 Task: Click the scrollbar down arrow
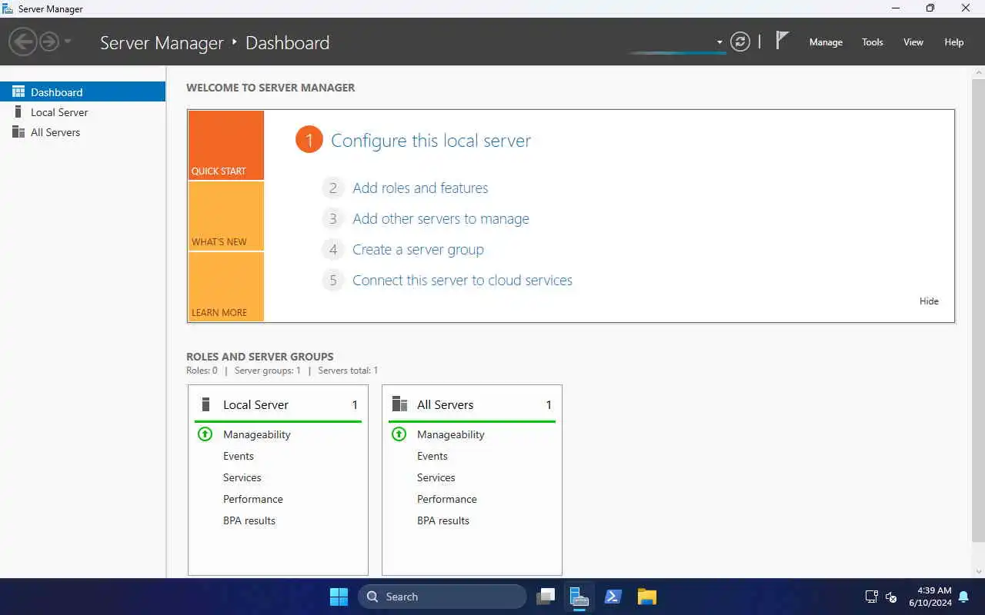[978, 571]
